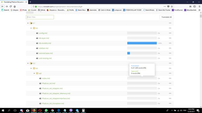Viewport: 202px width, 113px height.
Task: Open Utopian bookmark
Action: tap(15, 10)
